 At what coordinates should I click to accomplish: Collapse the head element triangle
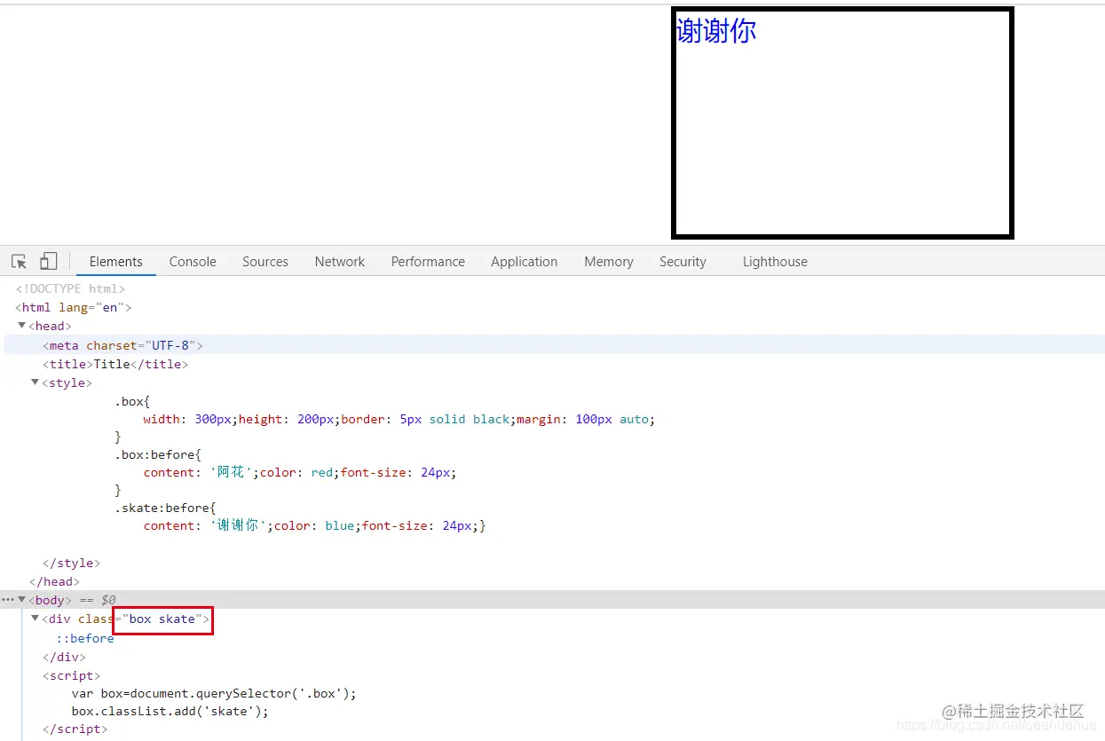[22, 326]
